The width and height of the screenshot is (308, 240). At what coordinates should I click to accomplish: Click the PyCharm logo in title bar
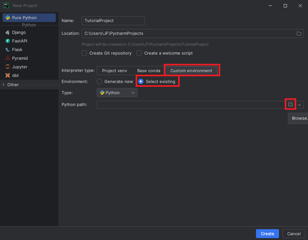(6, 5)
